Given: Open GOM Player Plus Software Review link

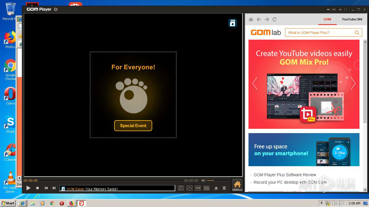Looking at the screenshot, I should tap(285, 175).
